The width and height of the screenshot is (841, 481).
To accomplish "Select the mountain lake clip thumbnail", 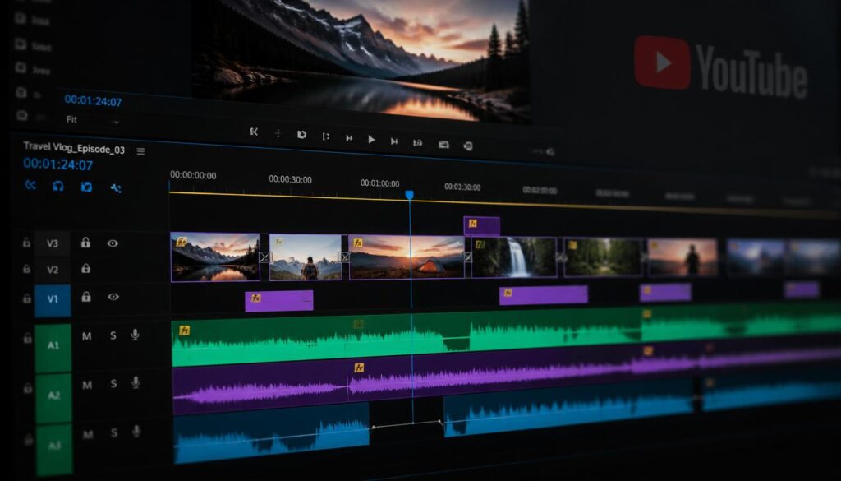I will (215, 257).
